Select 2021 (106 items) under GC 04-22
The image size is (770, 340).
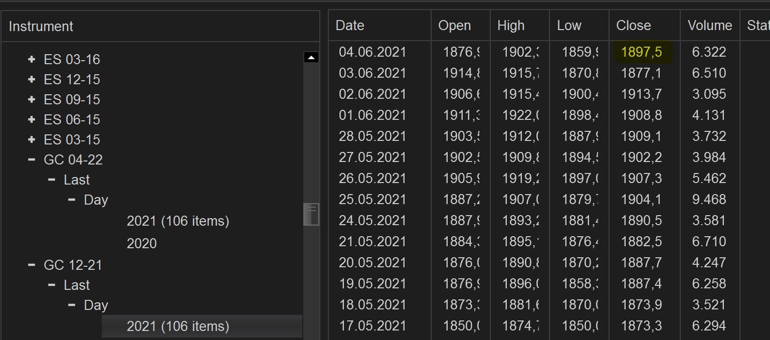pos(178,221)
